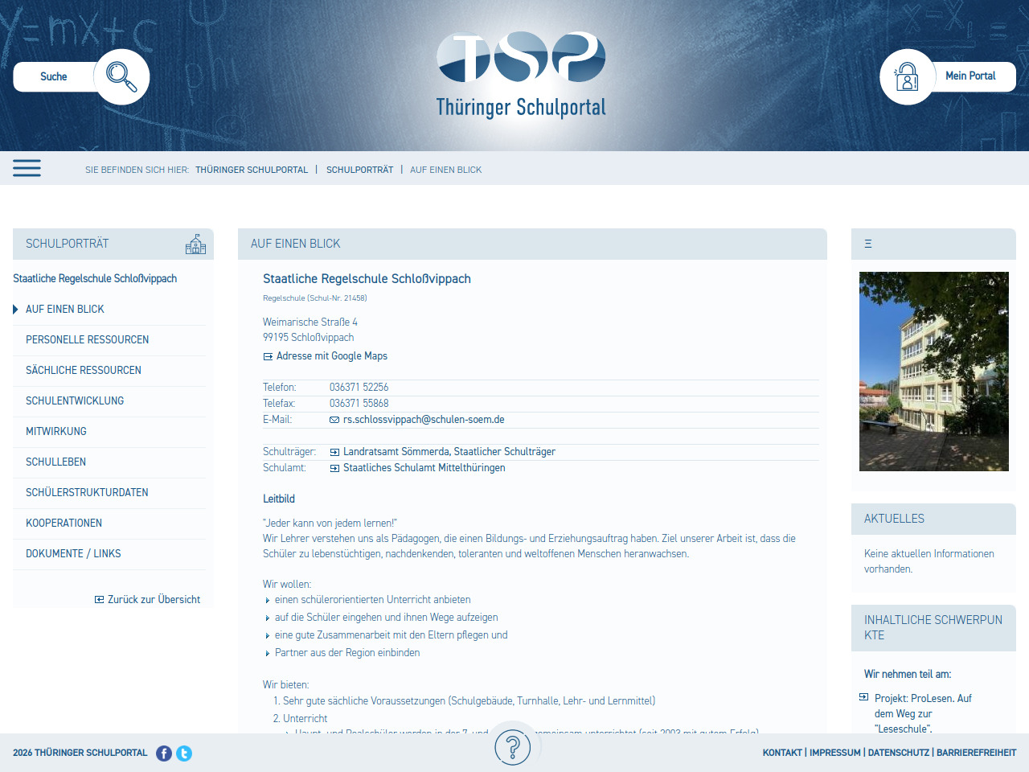
Task: Open Adresse mit Google Maps link
Action: tap(331, 356)
